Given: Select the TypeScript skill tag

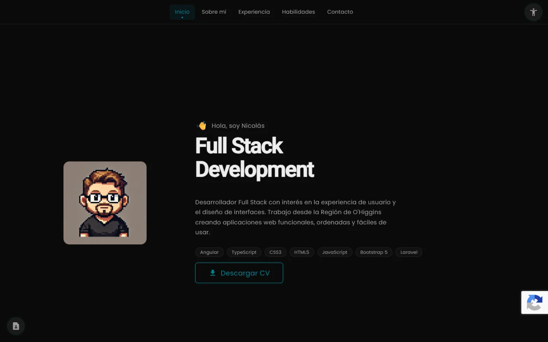Looking at the screenshot, I should [244, 252].
